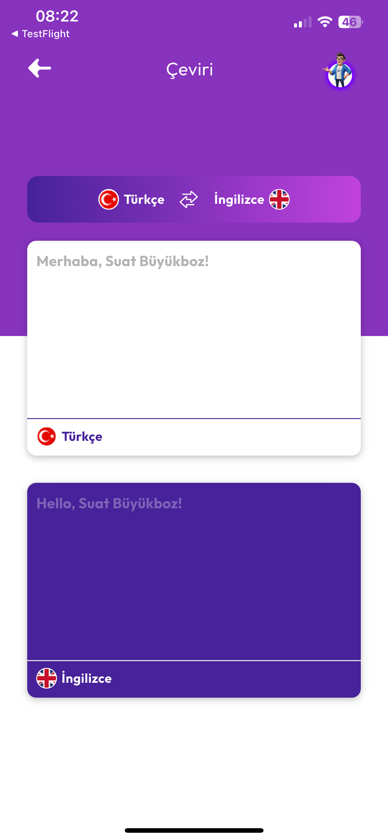
Task: Tap the home indicator bar
Action: click(x=194, y=830)
